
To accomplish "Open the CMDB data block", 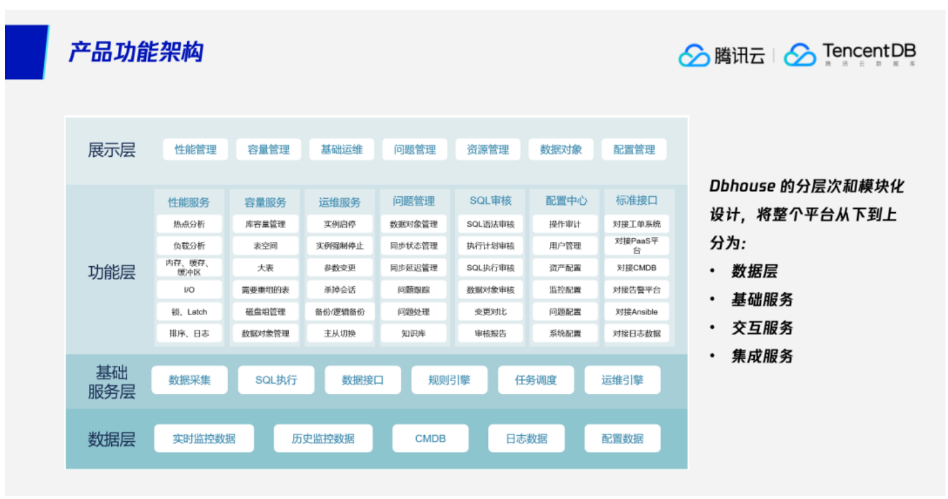I will coord(431,438).
